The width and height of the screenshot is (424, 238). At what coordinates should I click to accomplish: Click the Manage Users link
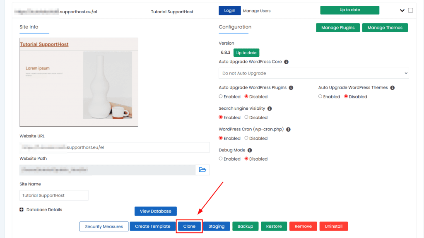tap(257, 11)
